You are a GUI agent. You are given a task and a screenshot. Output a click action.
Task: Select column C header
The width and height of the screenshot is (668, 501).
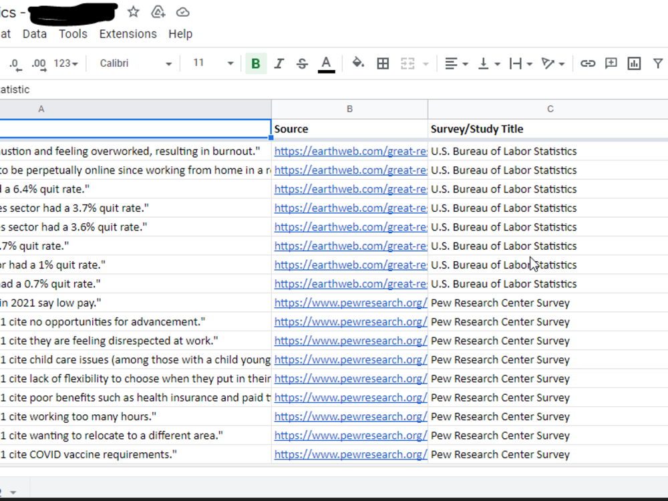pyautogui.click(x=548, y=109)
